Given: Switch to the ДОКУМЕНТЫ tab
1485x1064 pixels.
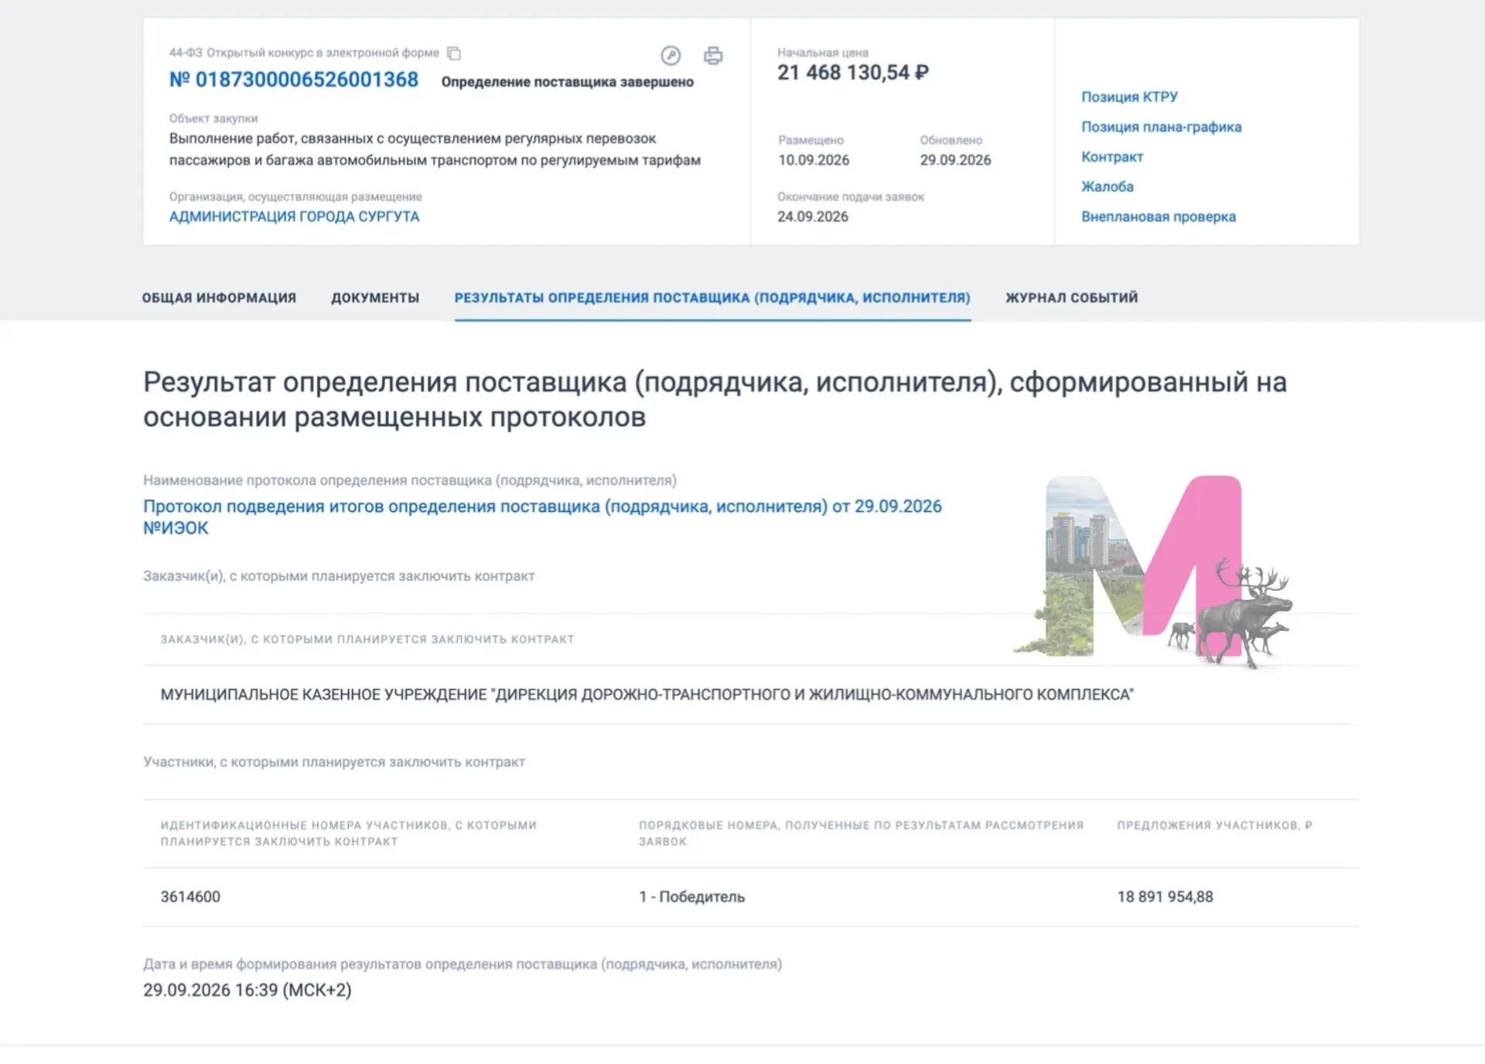Looking at the screenshot, I should [375, 298].
